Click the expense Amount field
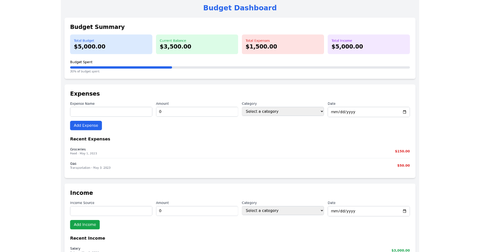This screenshot has height=252, width=480. point(197,112)
